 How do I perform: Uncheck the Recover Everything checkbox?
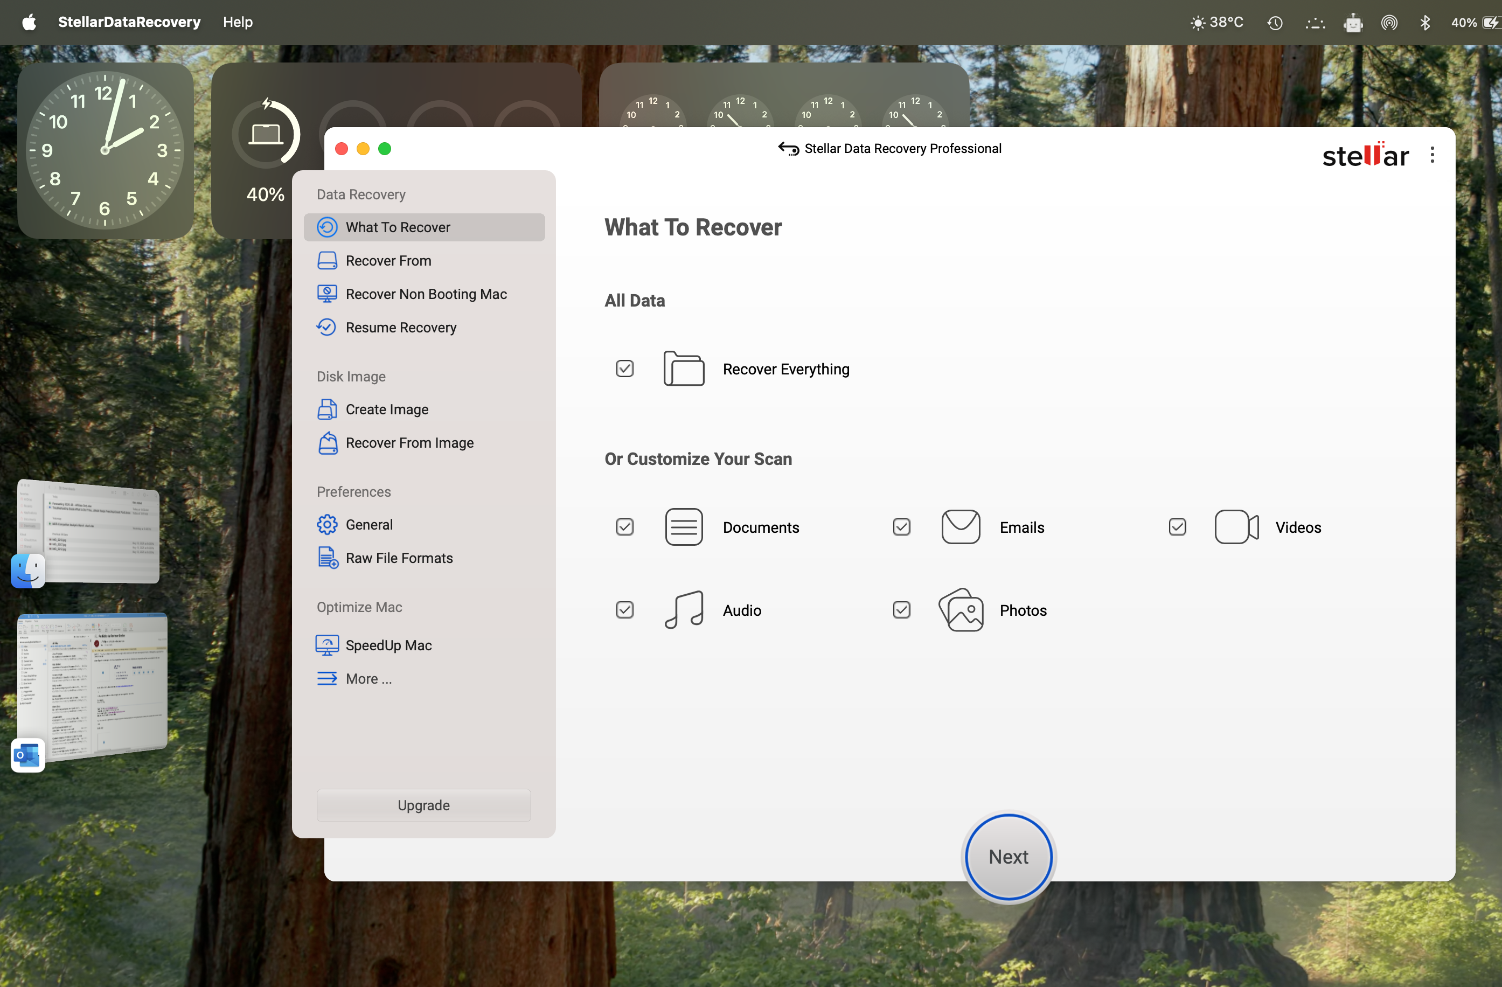coord(624,369)
